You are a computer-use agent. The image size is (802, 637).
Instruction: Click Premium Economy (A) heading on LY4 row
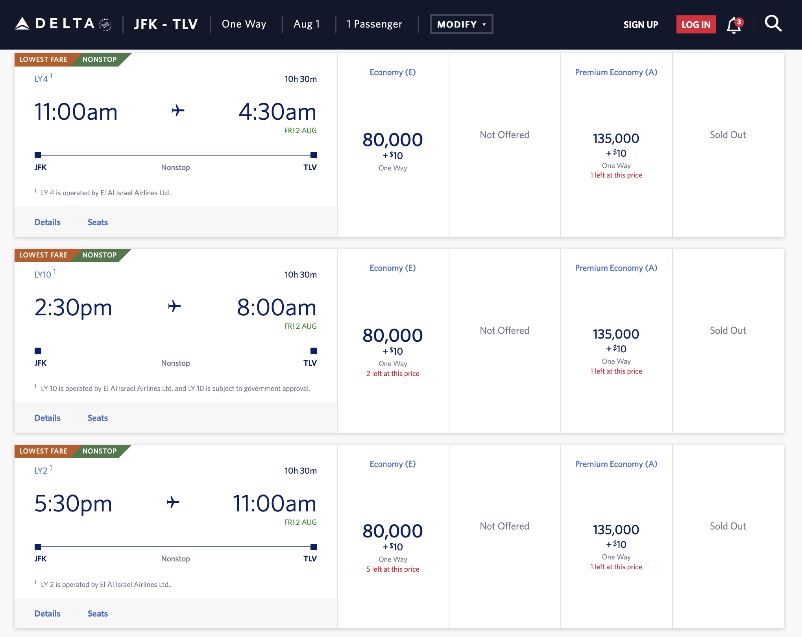click(616, 72)
